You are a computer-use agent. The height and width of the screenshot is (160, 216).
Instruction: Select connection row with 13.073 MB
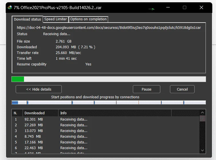106,131
